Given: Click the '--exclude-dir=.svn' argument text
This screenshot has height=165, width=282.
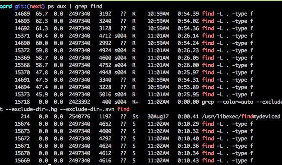Looking at the screenshot, I should (87, 109).
